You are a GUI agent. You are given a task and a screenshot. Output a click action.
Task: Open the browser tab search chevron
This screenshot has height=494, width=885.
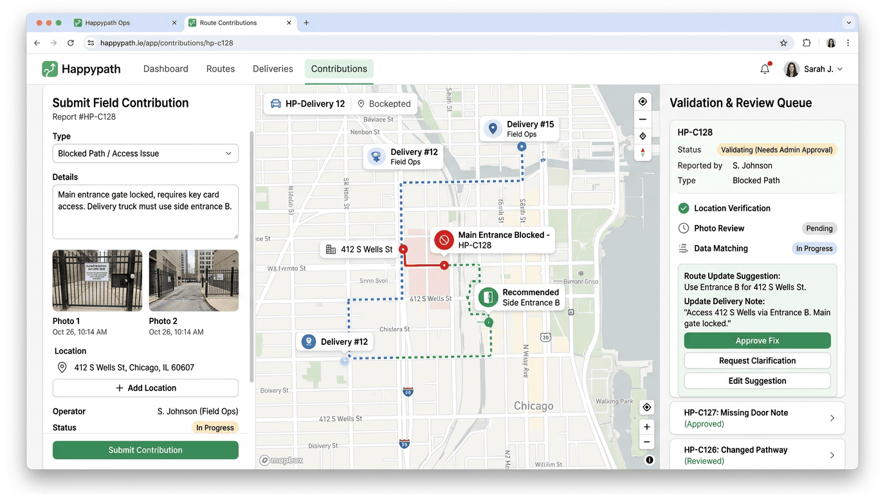coord(848,23)
